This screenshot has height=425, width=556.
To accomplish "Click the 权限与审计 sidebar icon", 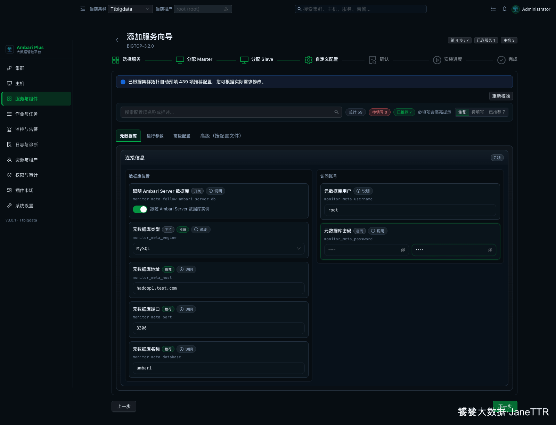I will [9, 175].
